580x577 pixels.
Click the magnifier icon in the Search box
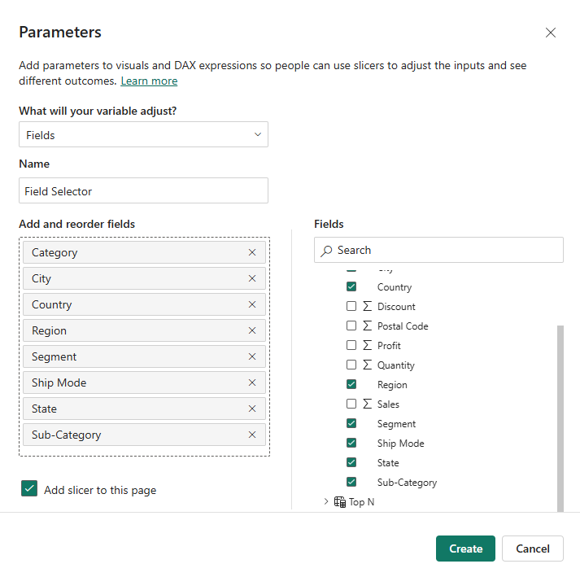pyautogui.click(x=326, y=251)
